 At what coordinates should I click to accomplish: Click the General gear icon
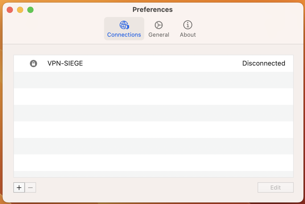pos(159,25)
